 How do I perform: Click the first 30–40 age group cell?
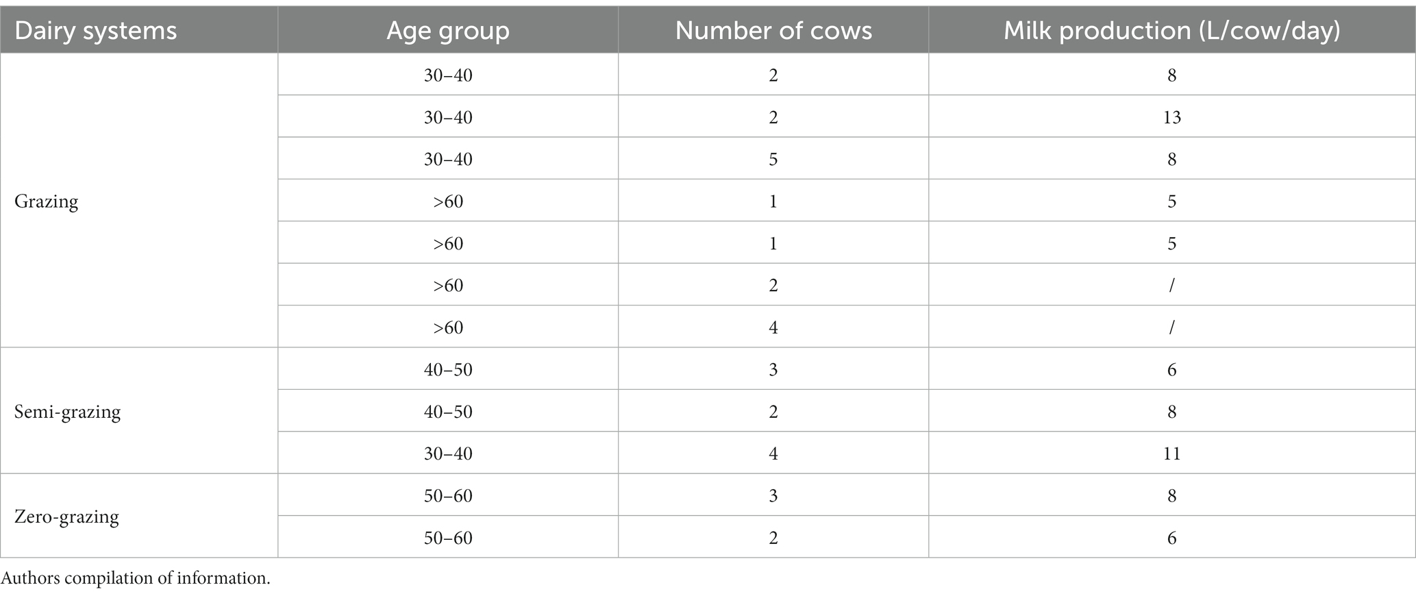(448, 75)
